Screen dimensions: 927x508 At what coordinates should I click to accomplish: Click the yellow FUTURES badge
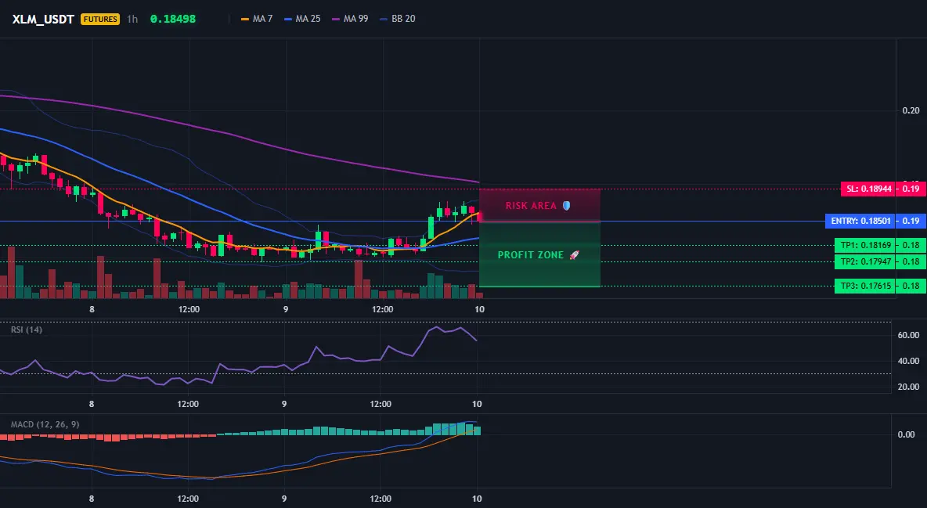coord(100,19)
